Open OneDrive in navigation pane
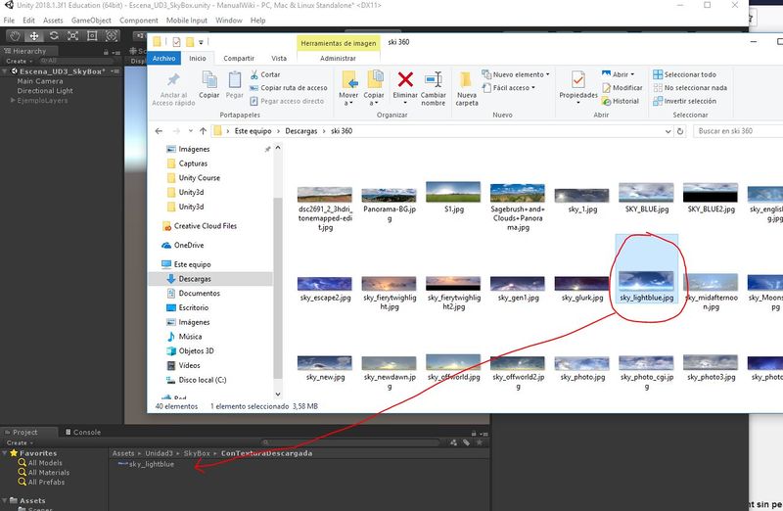The height and width of the screenshot is (511, 783). coord(182,246)
